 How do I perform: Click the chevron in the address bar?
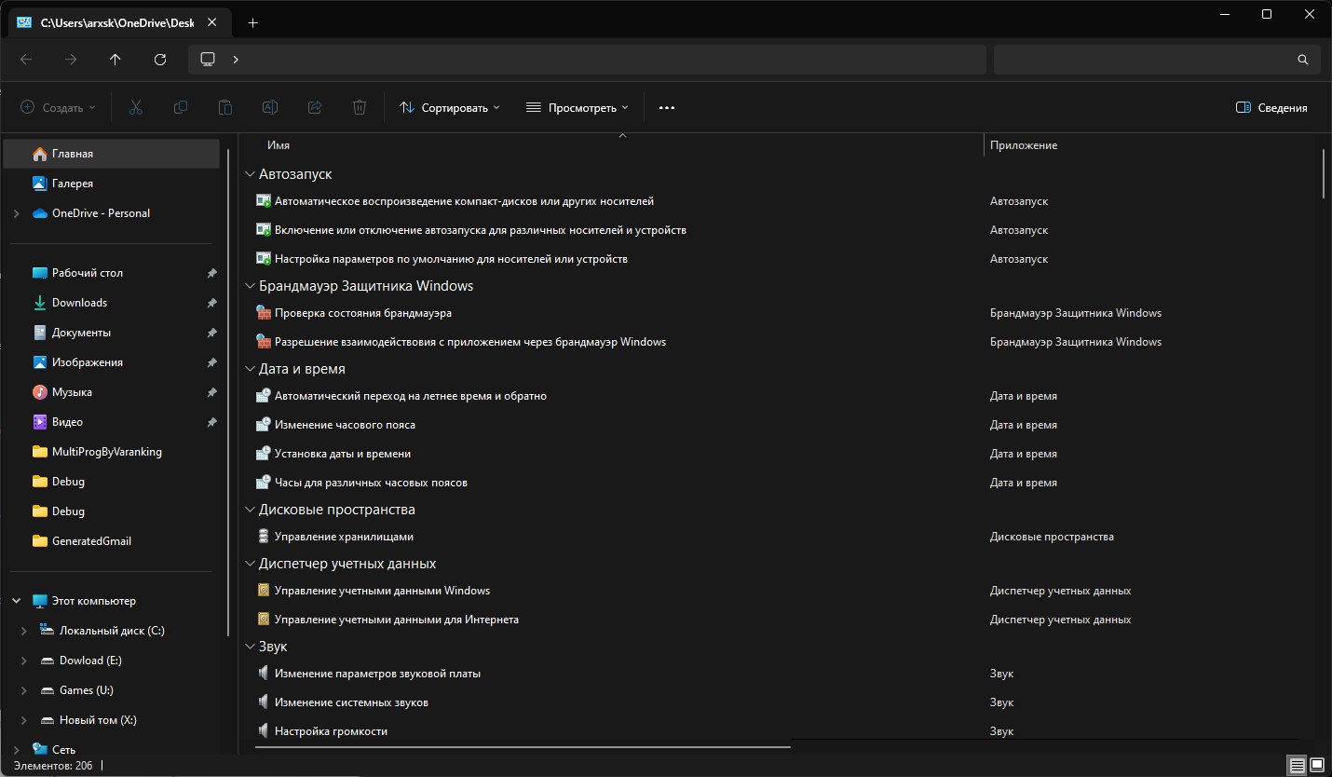[x=236, y=59]
